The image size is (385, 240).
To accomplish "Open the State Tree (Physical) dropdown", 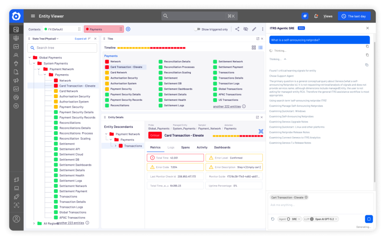I will pos(46,39).
